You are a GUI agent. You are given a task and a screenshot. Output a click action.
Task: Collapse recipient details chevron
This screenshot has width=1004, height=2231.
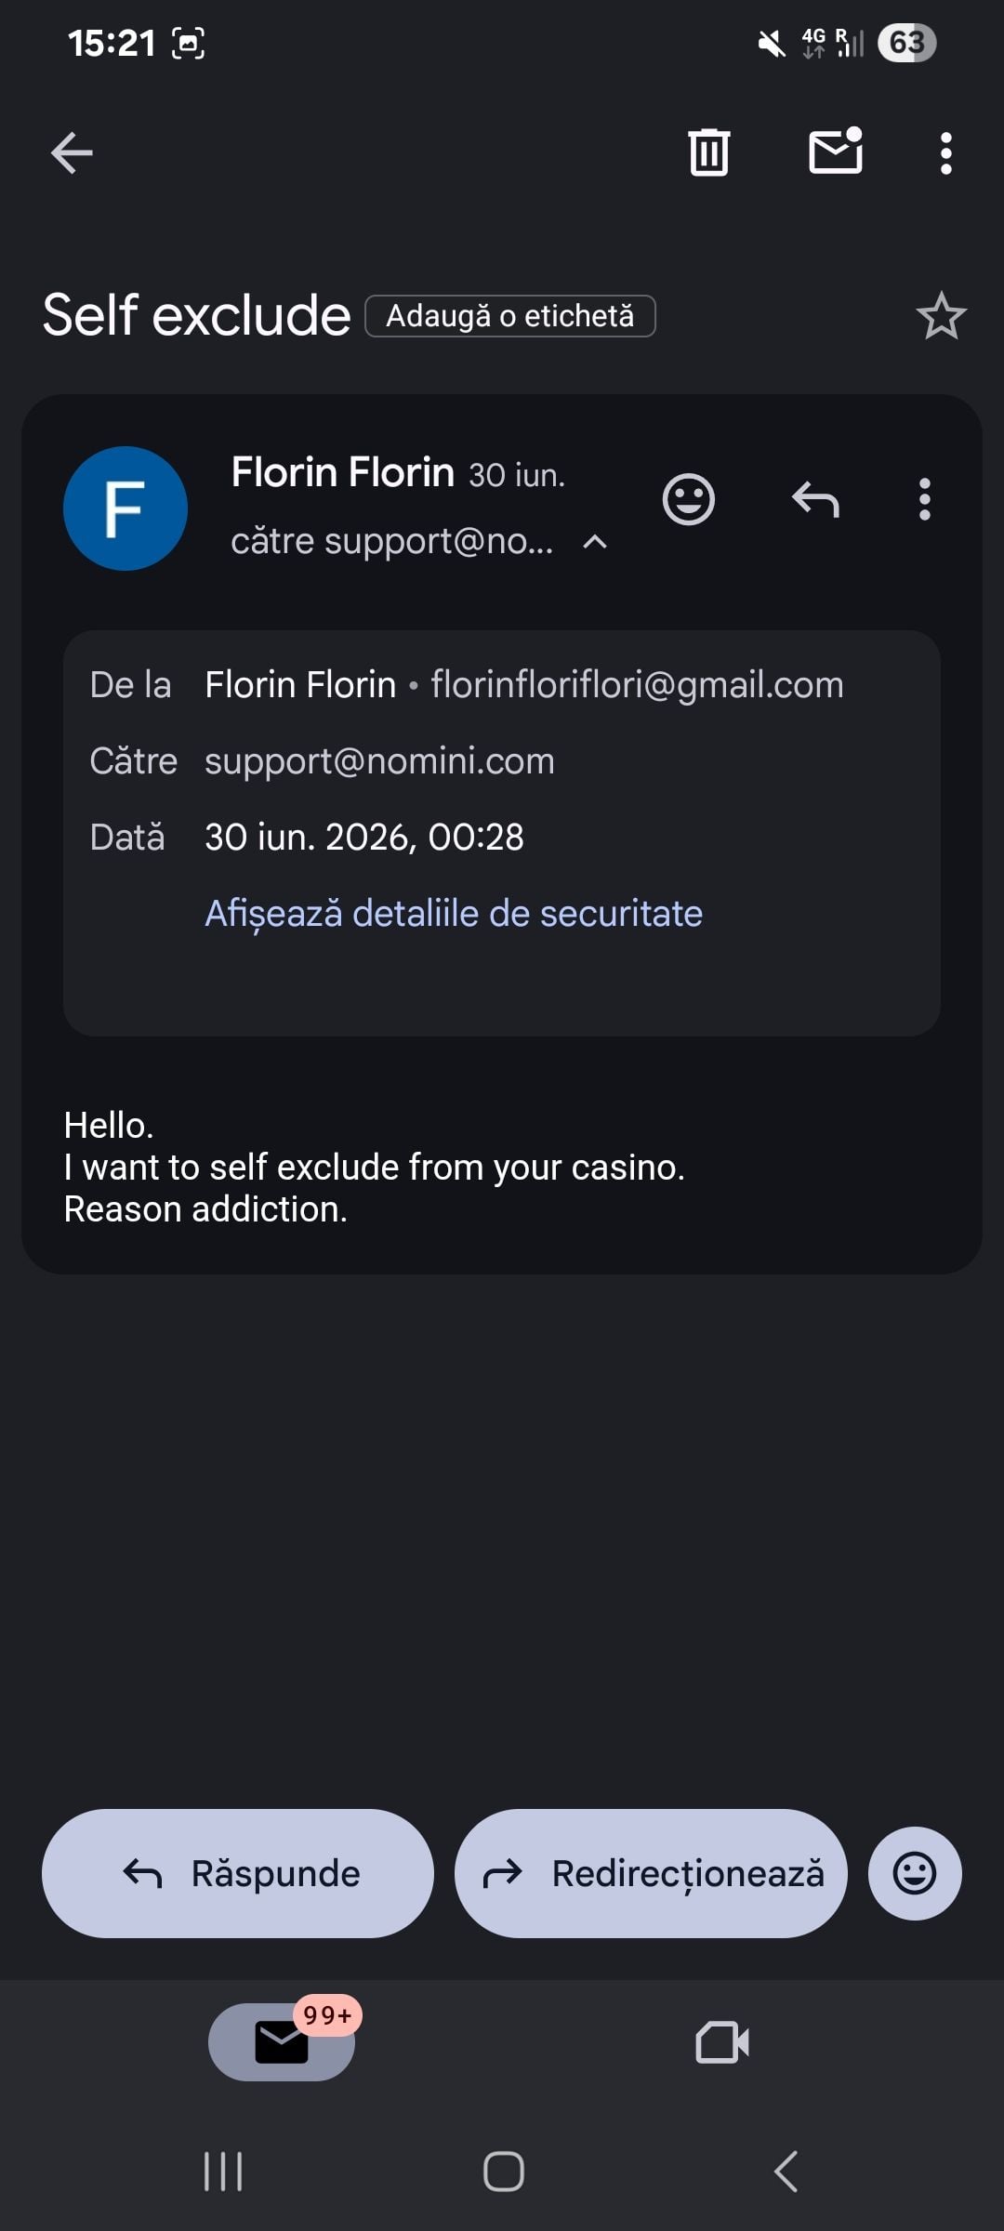point(595,542)
